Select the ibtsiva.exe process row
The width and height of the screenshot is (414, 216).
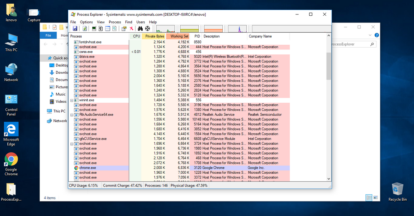179,56
